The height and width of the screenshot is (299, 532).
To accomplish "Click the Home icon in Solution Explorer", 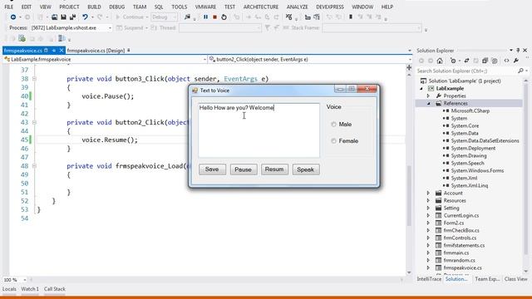I will (440, 61).
